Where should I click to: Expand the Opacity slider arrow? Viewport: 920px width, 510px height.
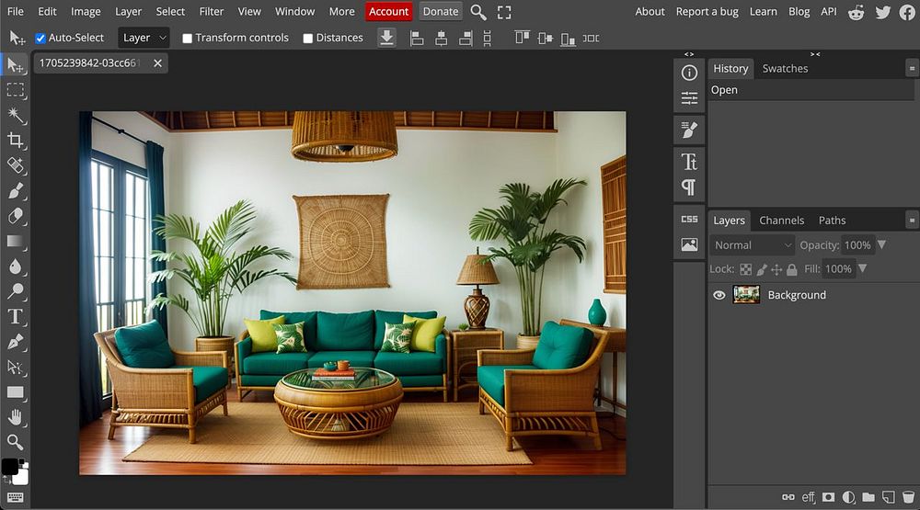(881, 245)
